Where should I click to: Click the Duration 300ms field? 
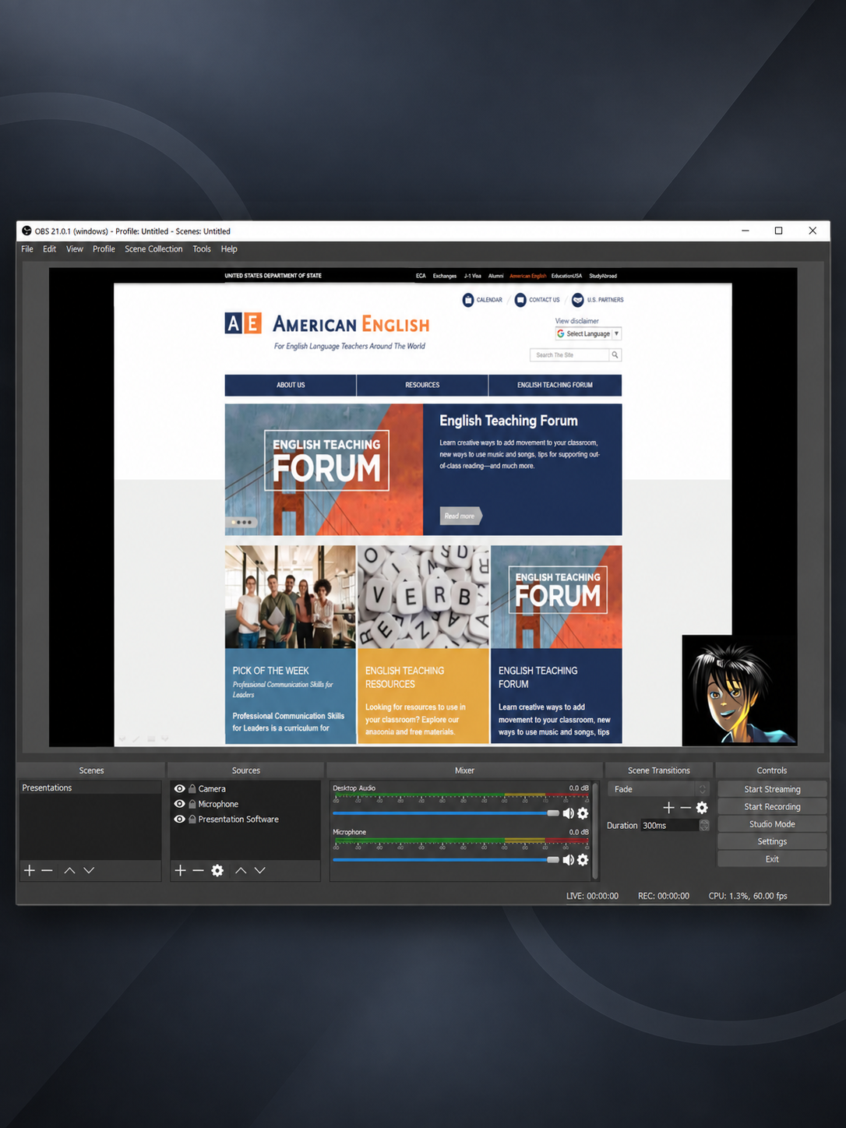[x=670, y=825]
